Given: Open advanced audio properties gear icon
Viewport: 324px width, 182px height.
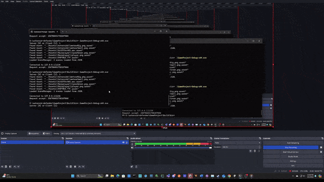Looking at the screenshot, I should [x=132, y=167].
